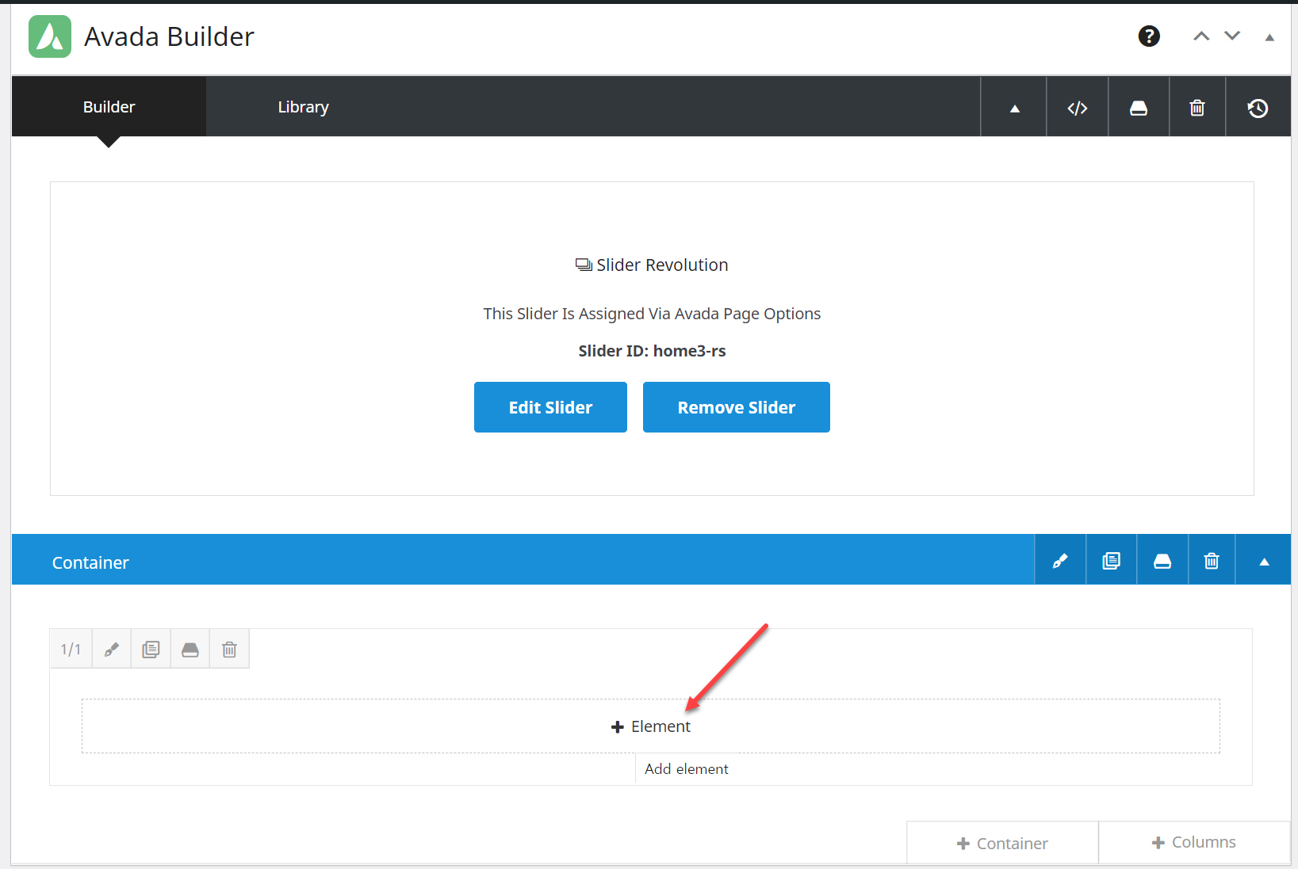Clone the 1/1 column
This screenshot has width=1298, height=869.
pyautogui.click(x=151, y=649)
